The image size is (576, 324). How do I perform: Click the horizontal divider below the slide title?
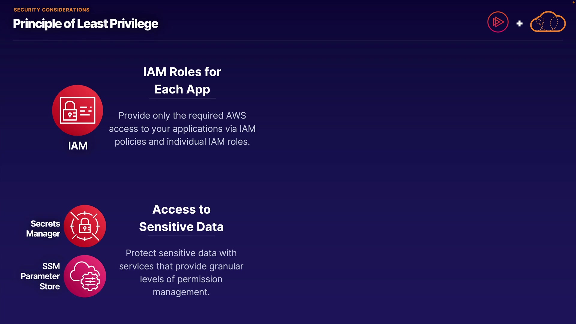click(x=288, y=40)
